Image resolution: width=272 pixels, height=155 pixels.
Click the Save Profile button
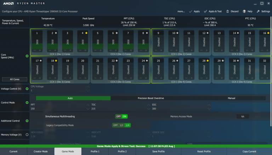(159, 151)
